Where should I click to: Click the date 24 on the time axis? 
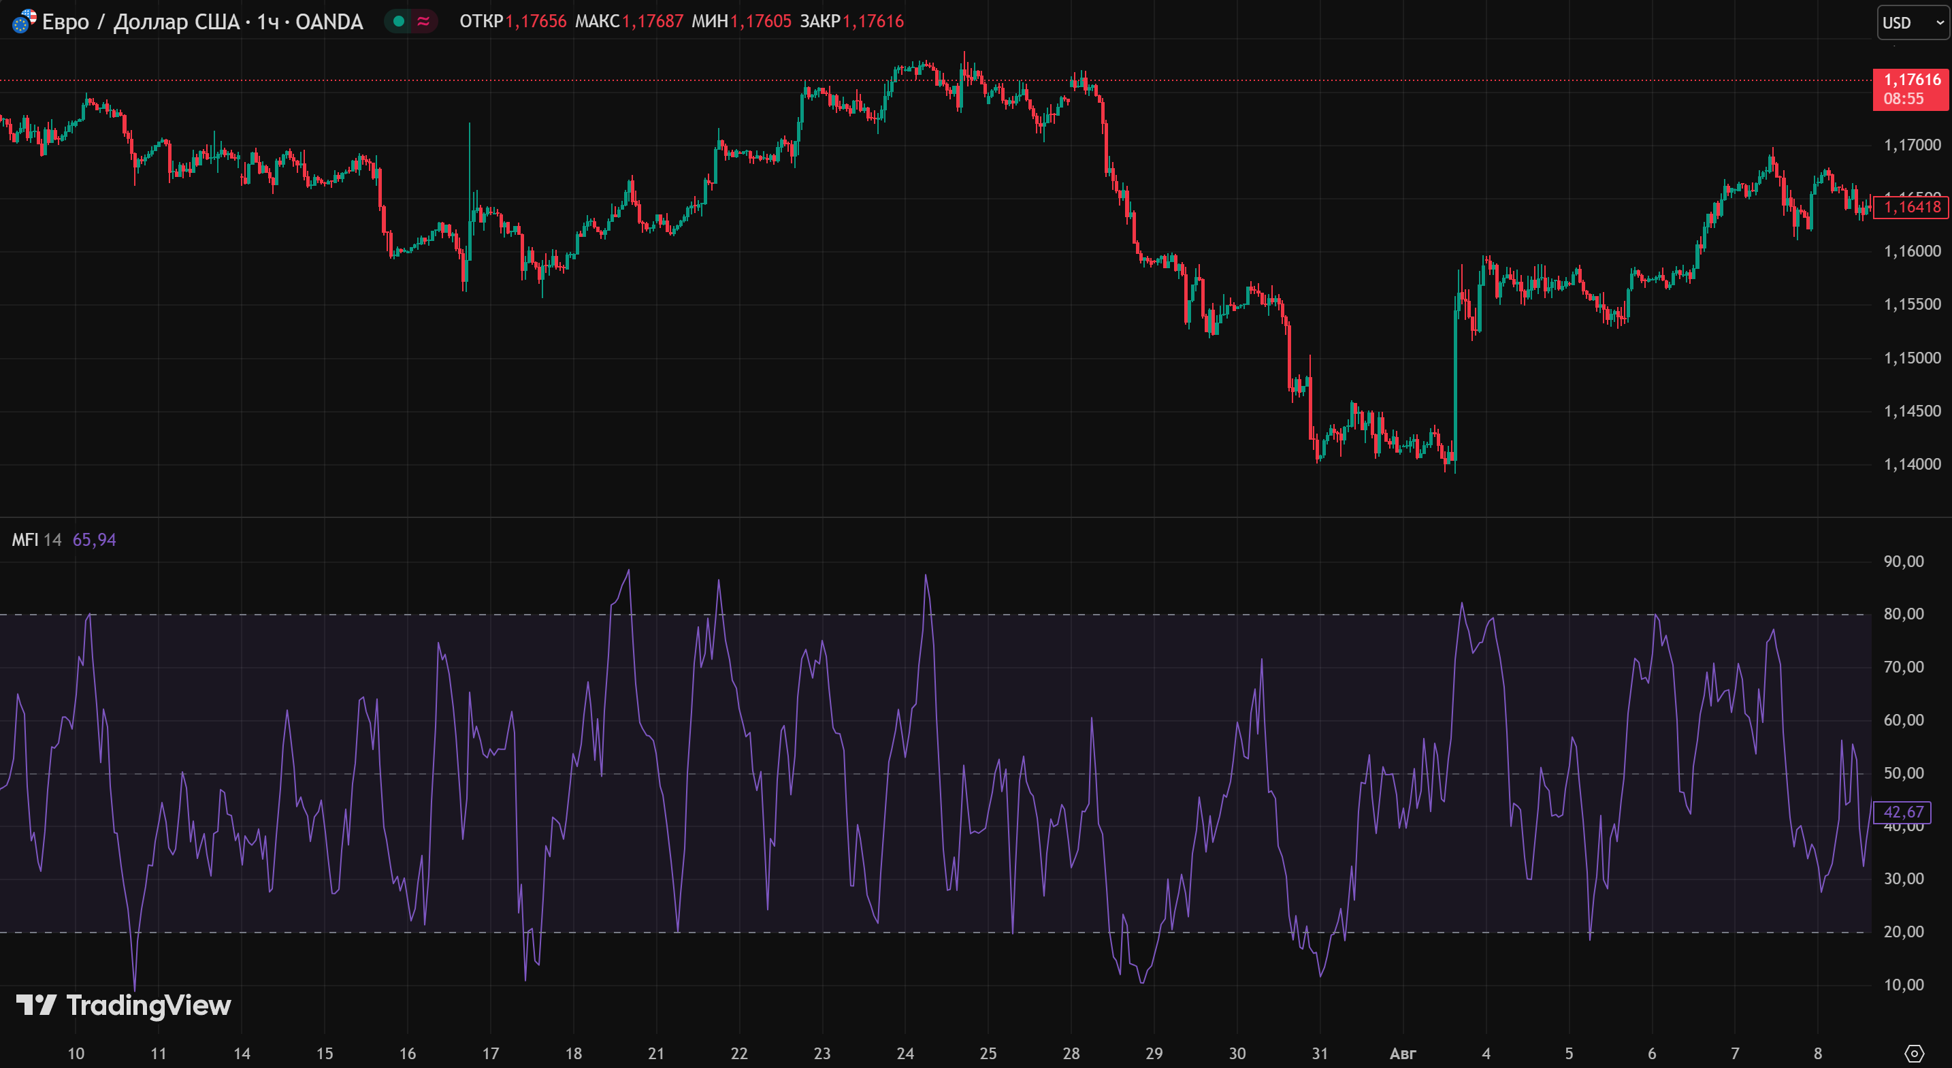tap(905, 1053)
